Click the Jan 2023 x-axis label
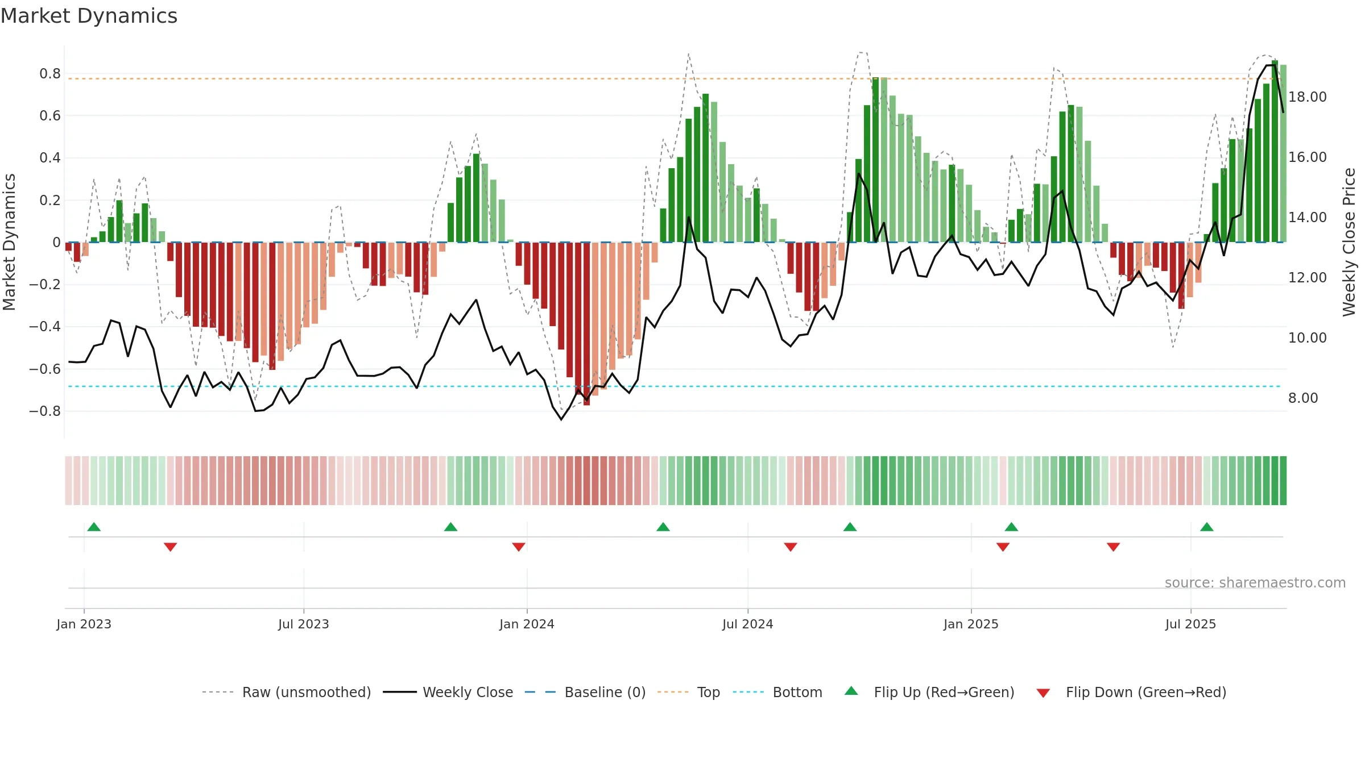This screenshot has height=767, width=1365. (x=84, y=624)
